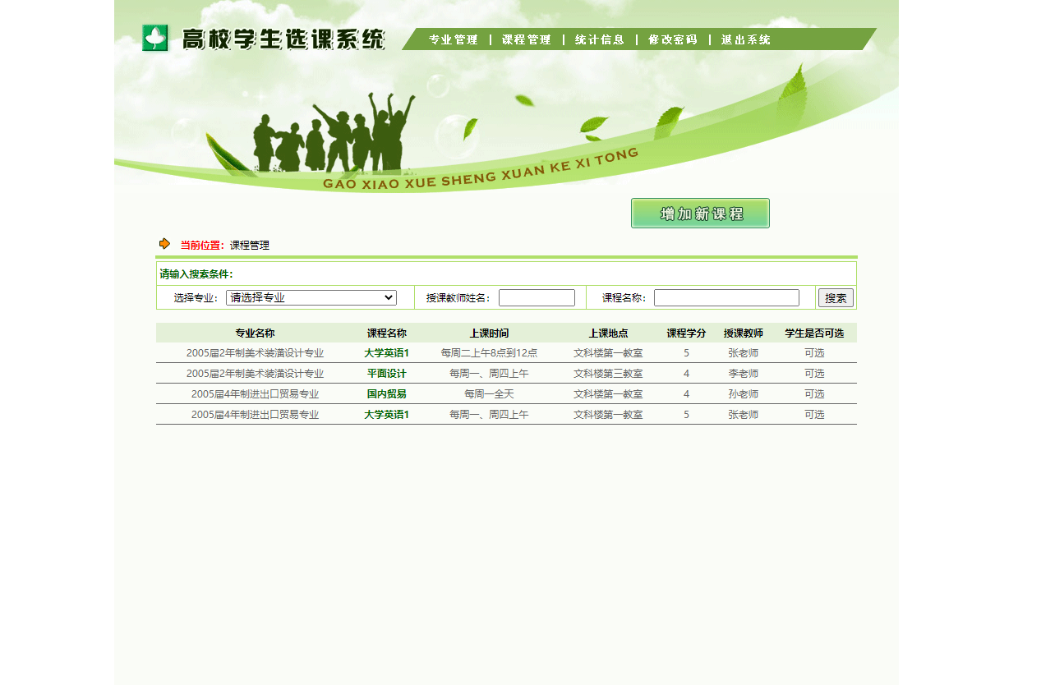
Task: Click the 课程名称 table header
Action: point(386,333)
